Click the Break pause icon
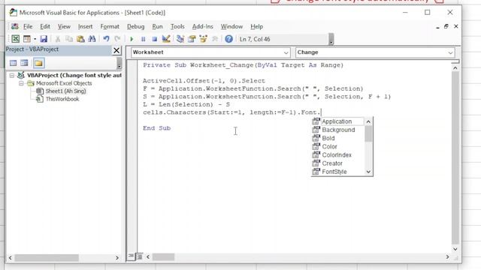Viewport: 481px width, 270px height. pos(143,39)
